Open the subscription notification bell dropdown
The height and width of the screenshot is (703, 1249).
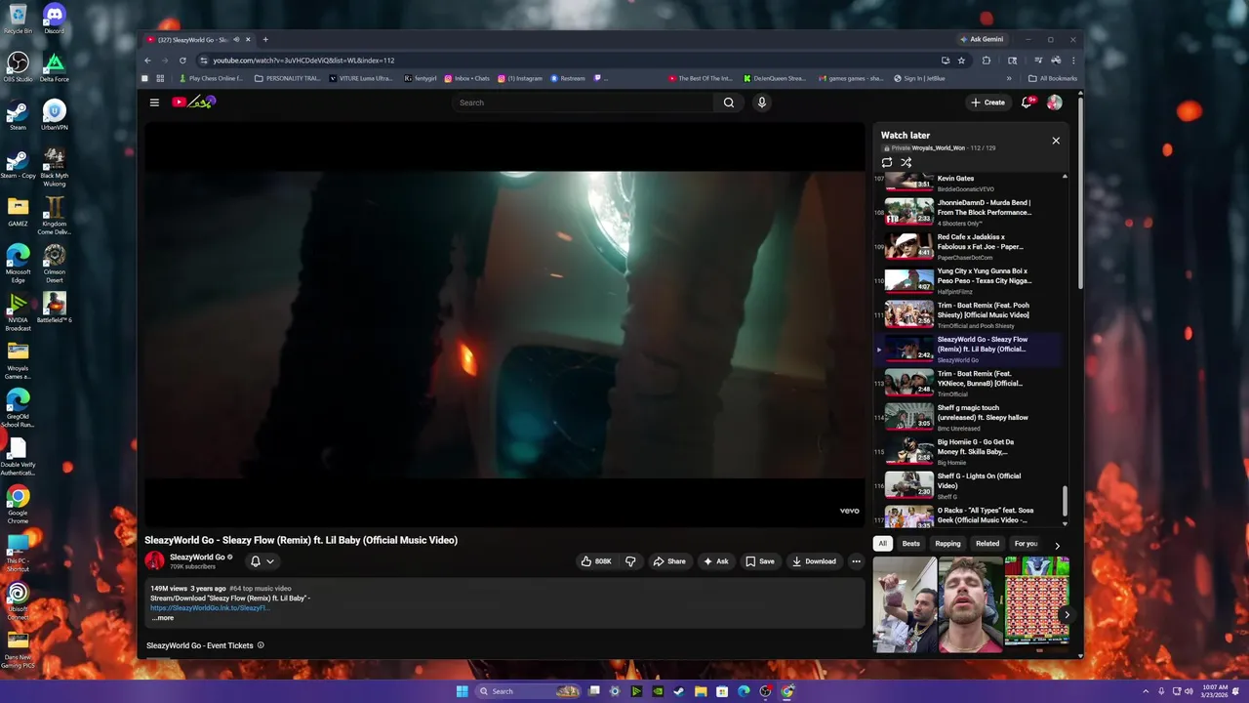pos(262,561)
